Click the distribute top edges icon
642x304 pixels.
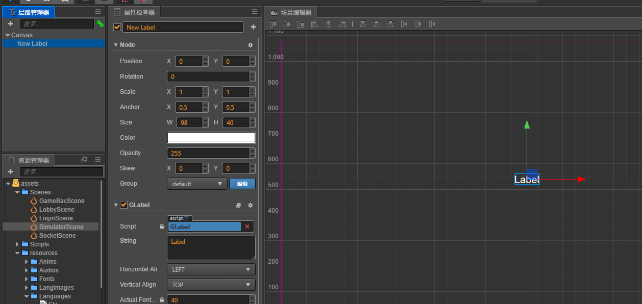pyautogui.click(x=363, y=24)
